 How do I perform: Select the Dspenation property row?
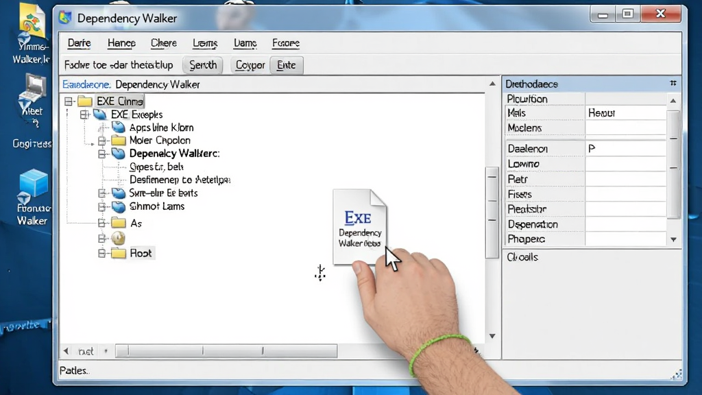click(x=585, y=224)
